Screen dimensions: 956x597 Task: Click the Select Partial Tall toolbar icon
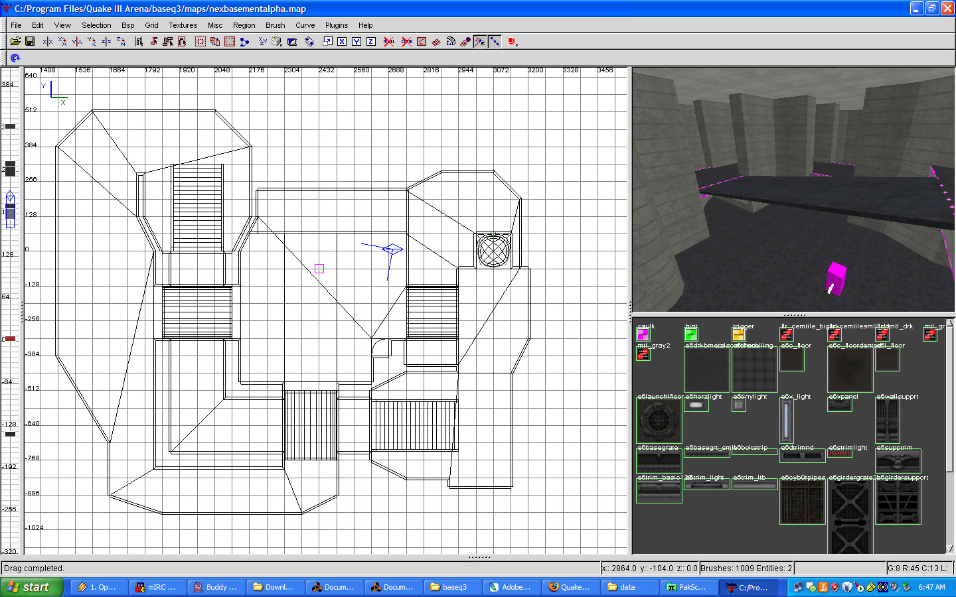(168, 41)
